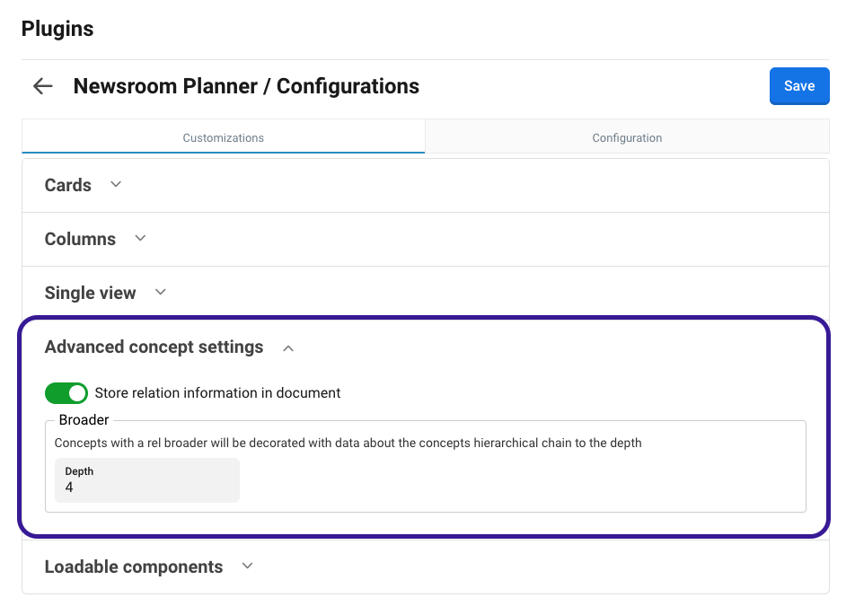Click the back arrow icon
Screen dimensions: 855x615
42,86
